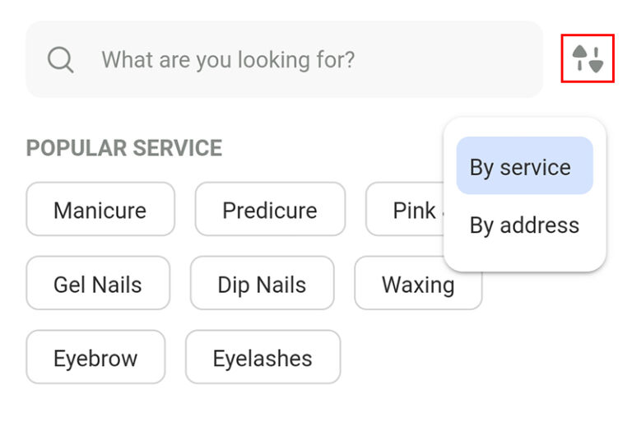Screen dimensions: 632x427
Task: Keep the highlighted By service search mode
Action: [x=524, y=165]
